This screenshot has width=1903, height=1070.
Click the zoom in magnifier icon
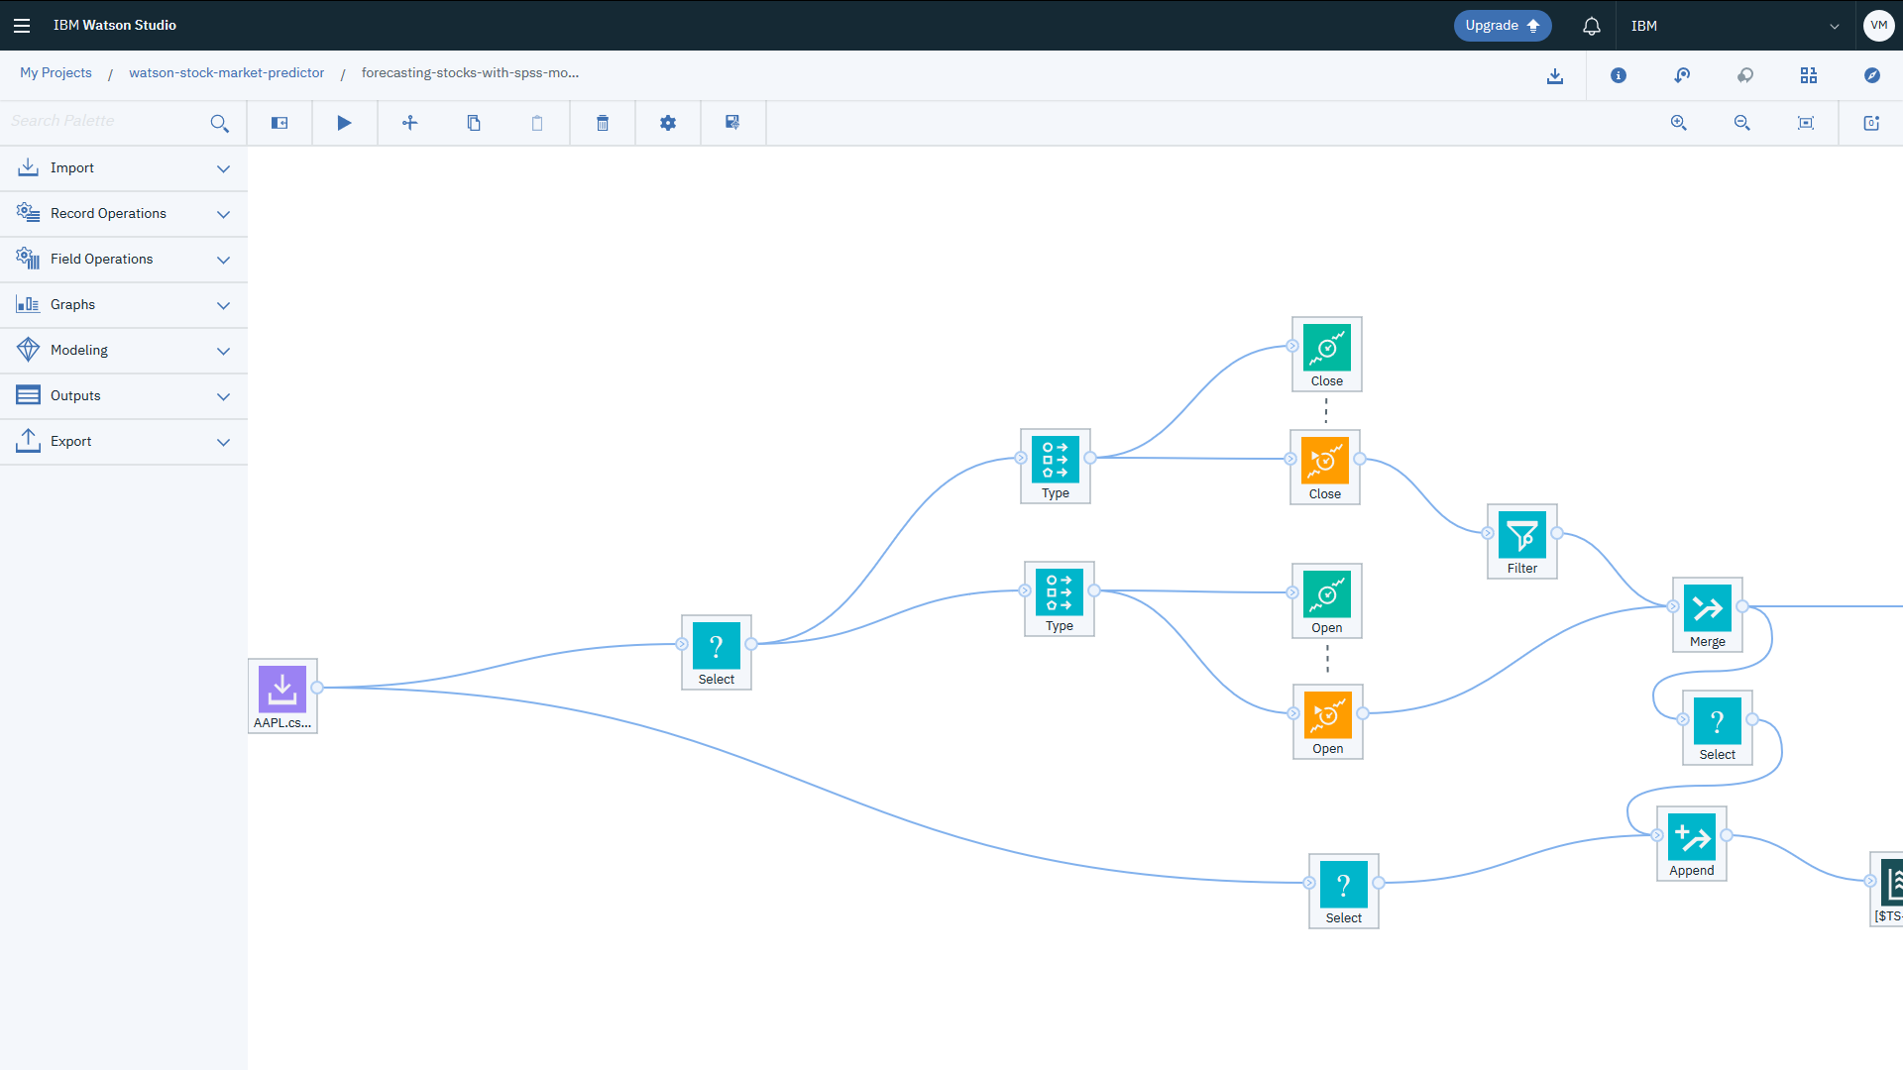(x=1679, y=123)
